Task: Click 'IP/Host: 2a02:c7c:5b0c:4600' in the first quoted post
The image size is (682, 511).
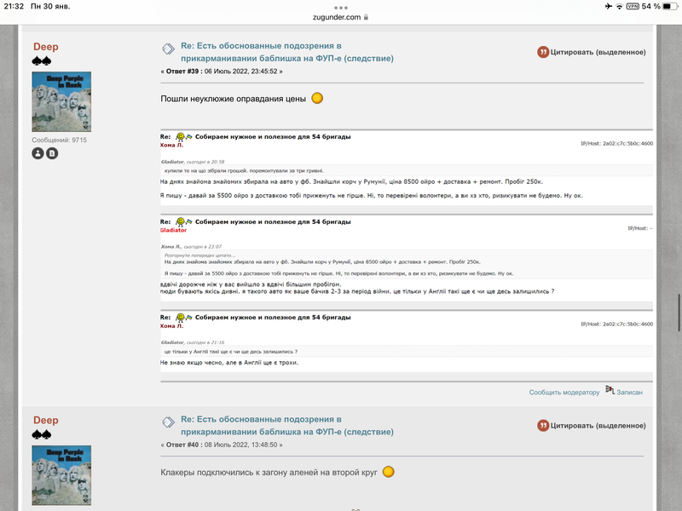Action: [x=616, y=143]
